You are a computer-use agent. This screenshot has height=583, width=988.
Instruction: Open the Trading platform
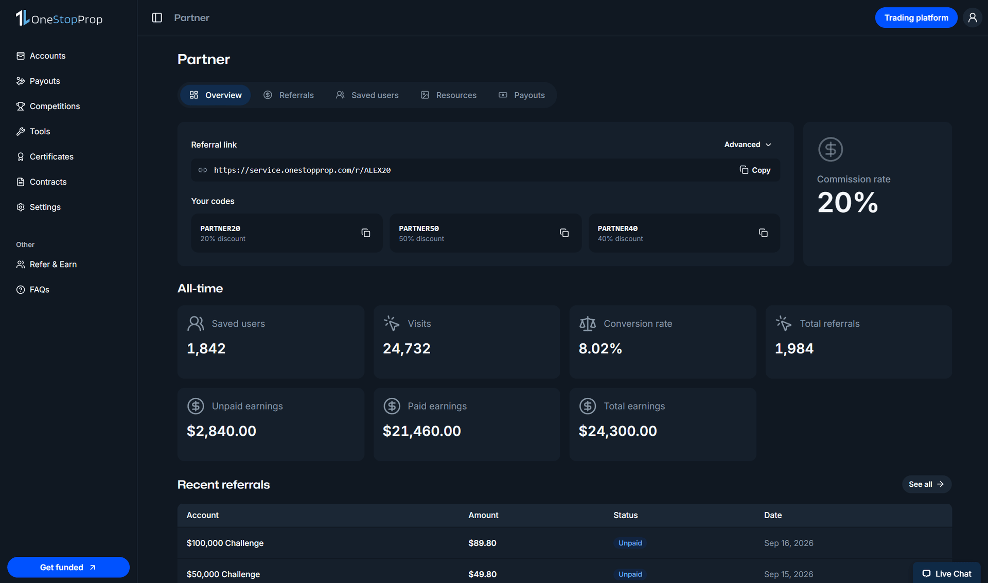[916, 17]
